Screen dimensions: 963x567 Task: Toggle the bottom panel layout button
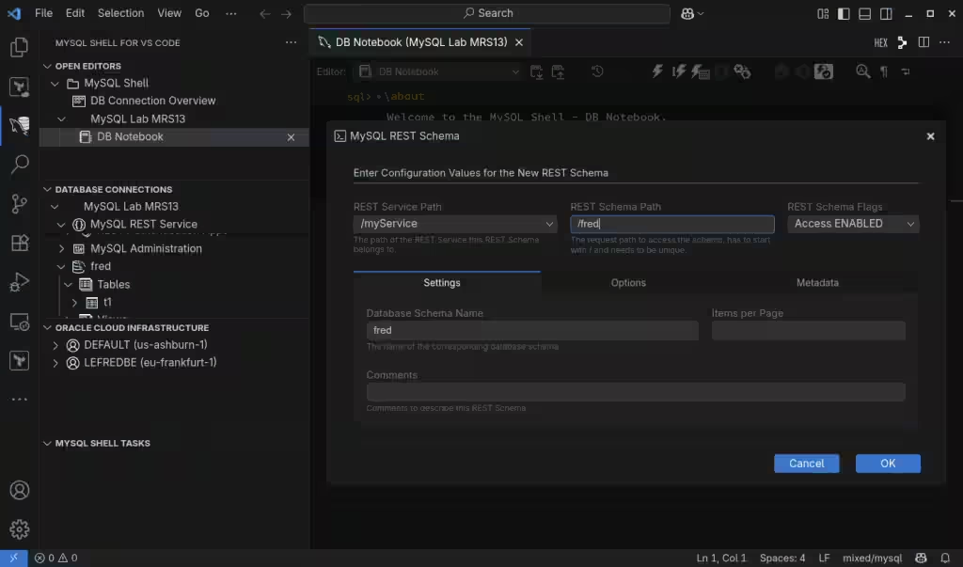tap(864, 13)
